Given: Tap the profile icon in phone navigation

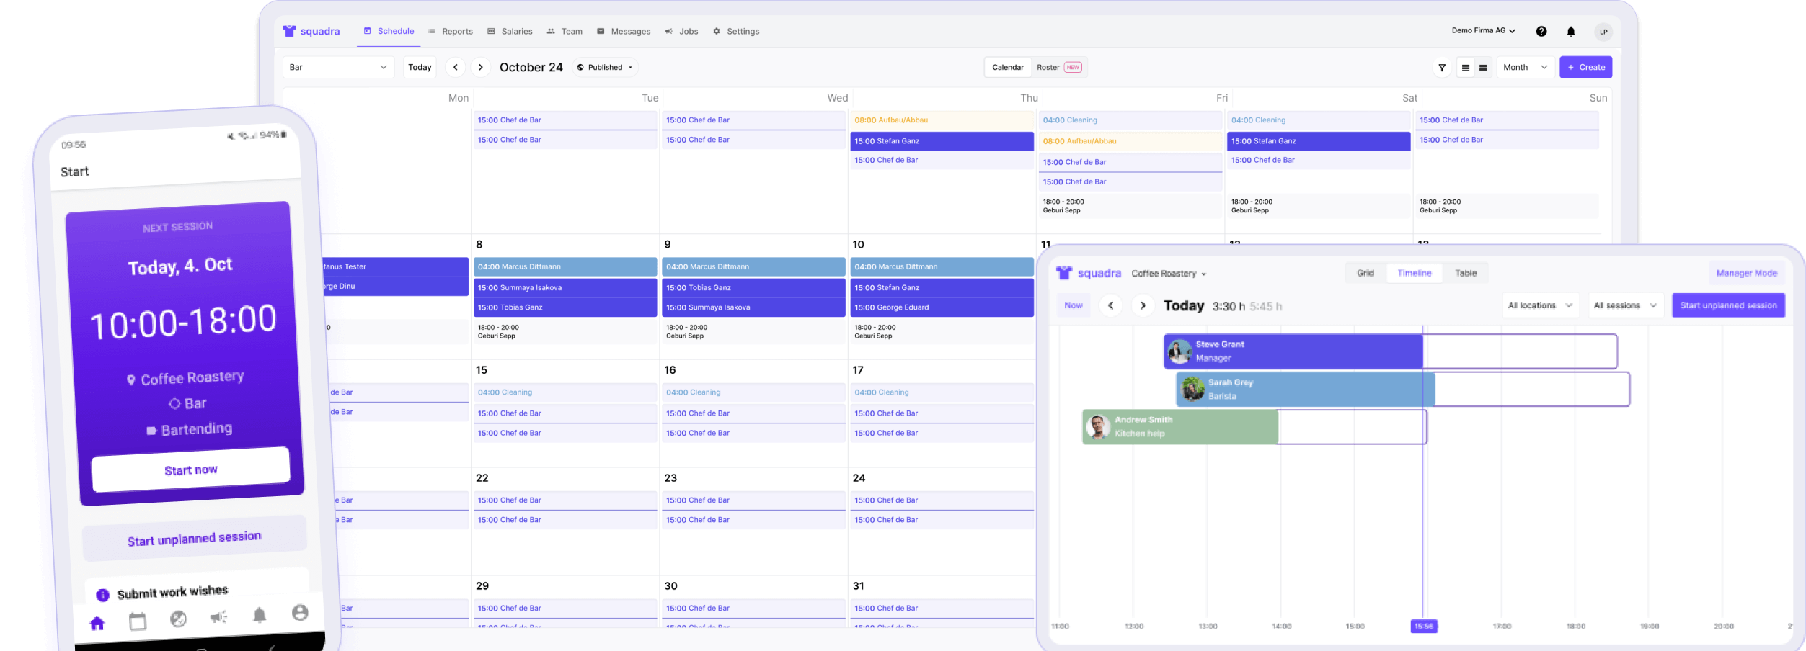Looking at the screenshot, I should pos(300,612).
